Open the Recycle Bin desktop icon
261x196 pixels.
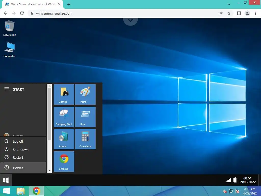9,28
